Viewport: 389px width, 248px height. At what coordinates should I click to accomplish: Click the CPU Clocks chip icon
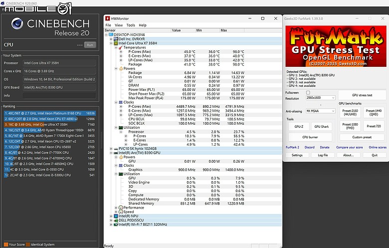[121, 102]
